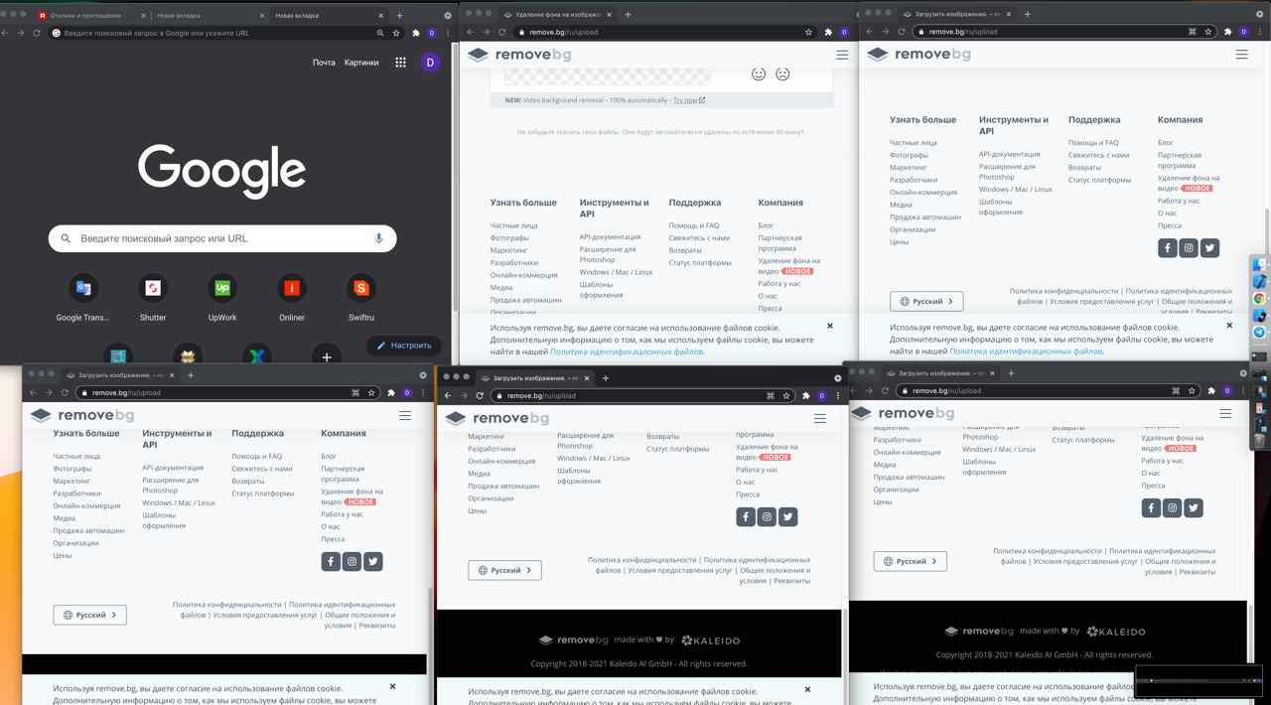The width and height of the screenshot is (1271, 705).
Task: Open the Shutter shortcut tile
Action: 153,288
